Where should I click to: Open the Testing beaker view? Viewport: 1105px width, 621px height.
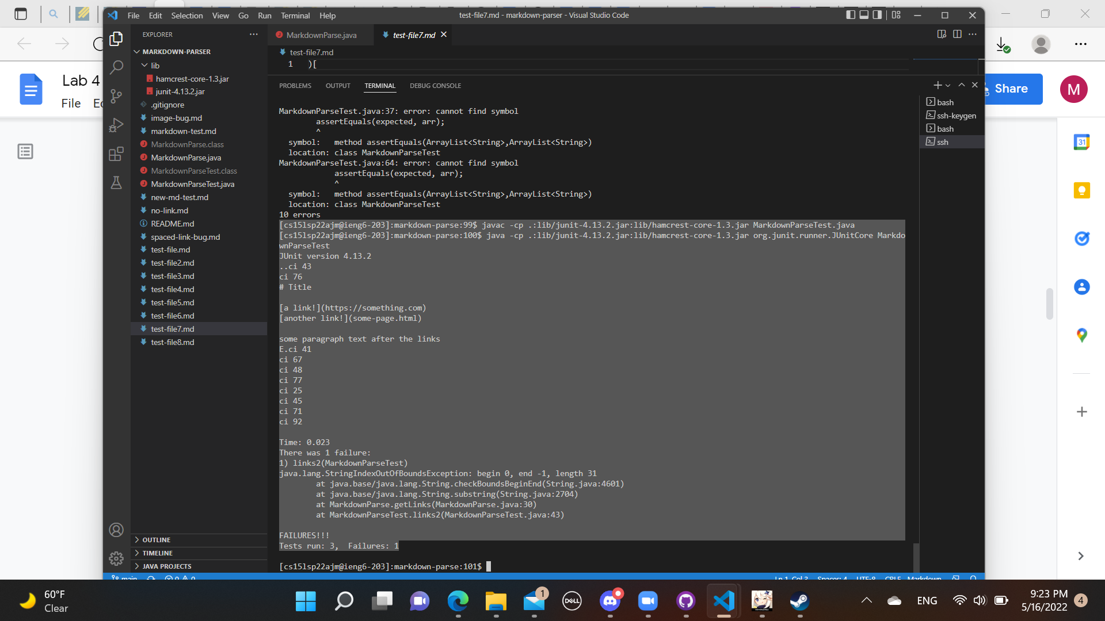(116, 183)
